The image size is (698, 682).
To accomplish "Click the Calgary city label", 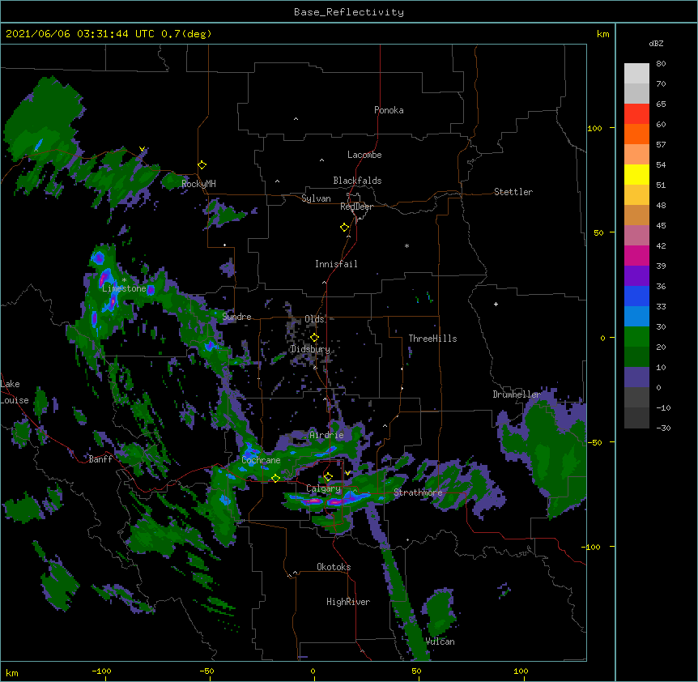I will 323,488.
